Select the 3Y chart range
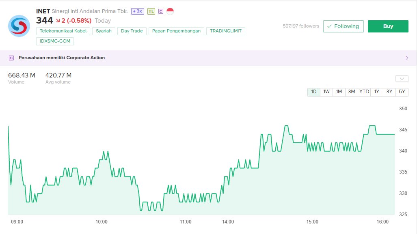 point(389,92)
